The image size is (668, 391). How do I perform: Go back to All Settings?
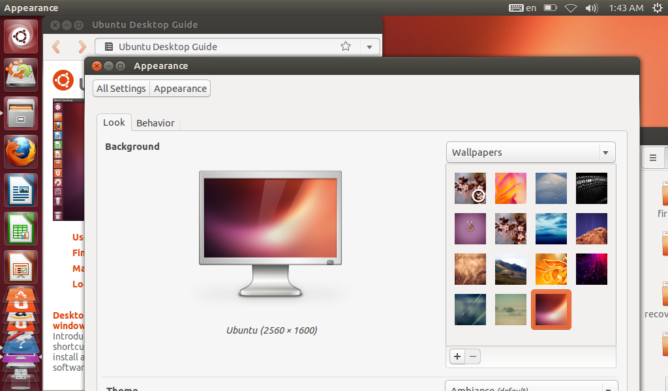pos(121,89)
